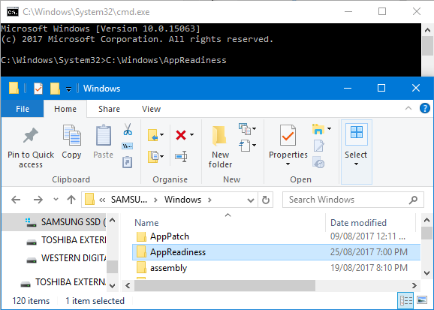Switch to details view toggle
434x310 pixels.
tap(405, 300)
